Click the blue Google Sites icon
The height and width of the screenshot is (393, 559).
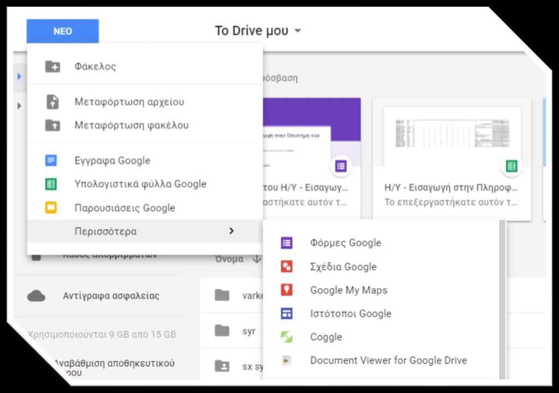287,313
